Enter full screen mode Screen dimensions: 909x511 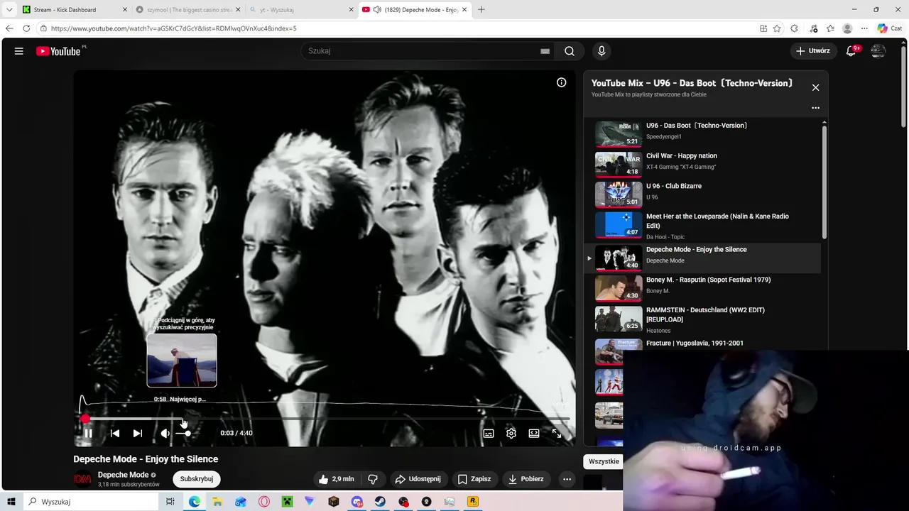tap(557, 433)
